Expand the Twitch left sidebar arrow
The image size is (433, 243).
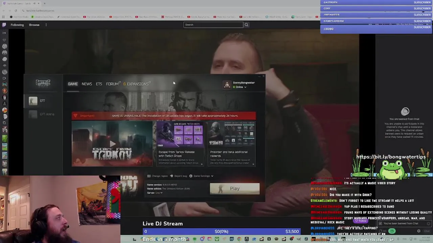tap(4, 33)
